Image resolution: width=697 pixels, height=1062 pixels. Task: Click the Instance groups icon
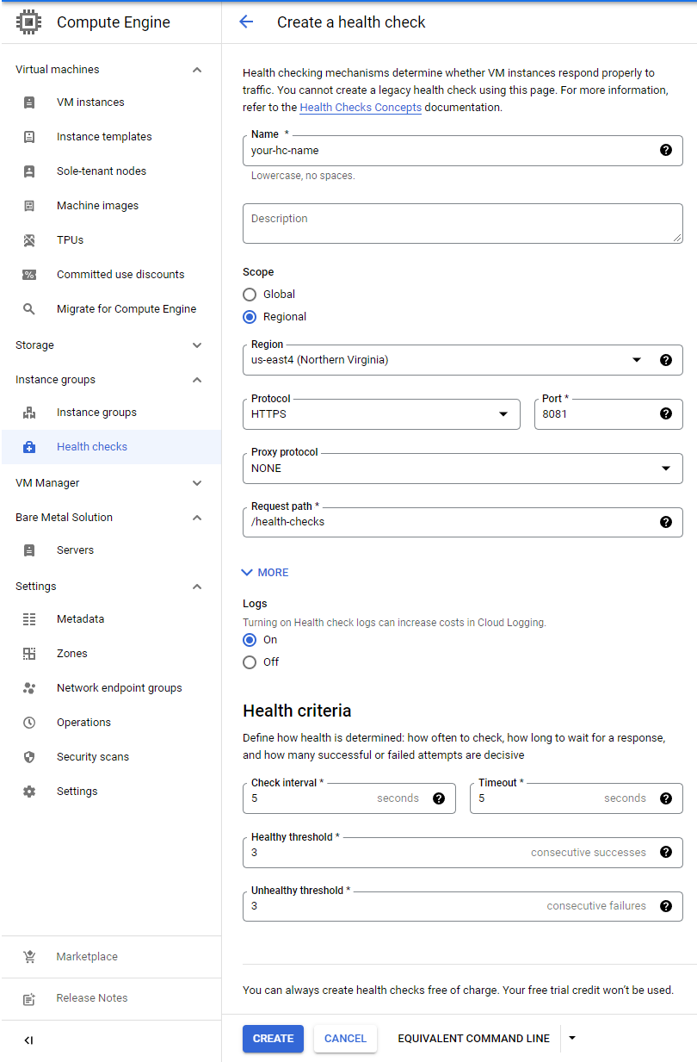tap(29, 413)
